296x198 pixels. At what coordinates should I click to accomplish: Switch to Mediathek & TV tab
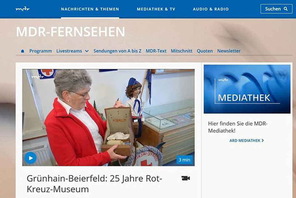point(156,9)
